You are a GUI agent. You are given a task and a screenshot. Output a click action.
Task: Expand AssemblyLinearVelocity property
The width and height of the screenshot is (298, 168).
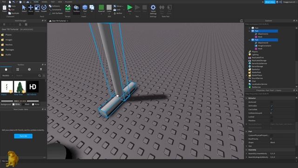246,154
